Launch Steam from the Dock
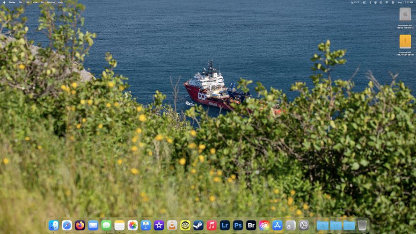Viewport: 416px width, 234px height. [x=198, y=226]
